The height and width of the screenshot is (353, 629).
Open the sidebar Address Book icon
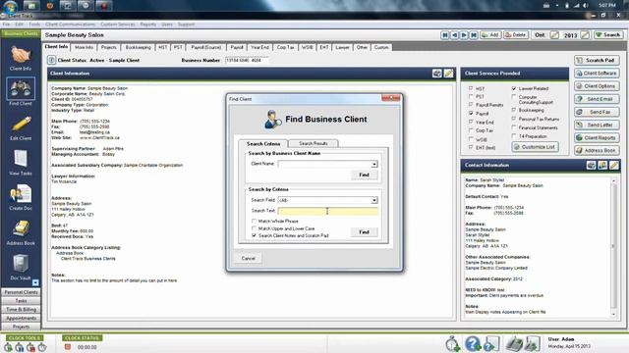click(x=21, y=232)
